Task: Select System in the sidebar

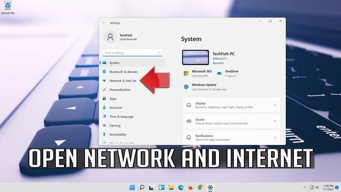Action: tap(132, 63)
